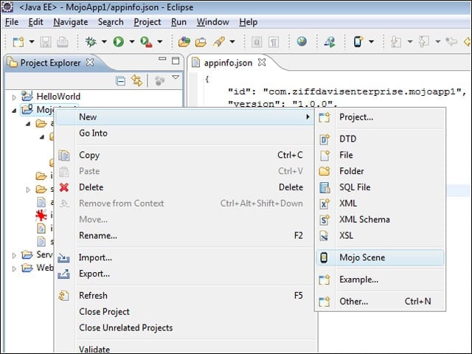Choose Go Into from context menu
472x354 pixels.
pyautogui.click(x=185, y=133)
